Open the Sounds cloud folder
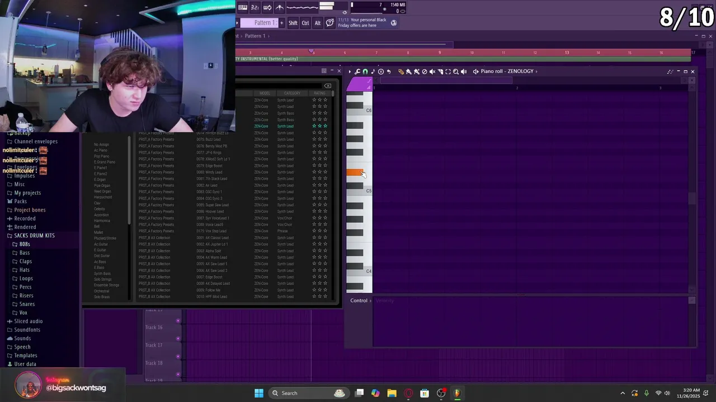Screen dimensions: 716x402 (22, 338)
